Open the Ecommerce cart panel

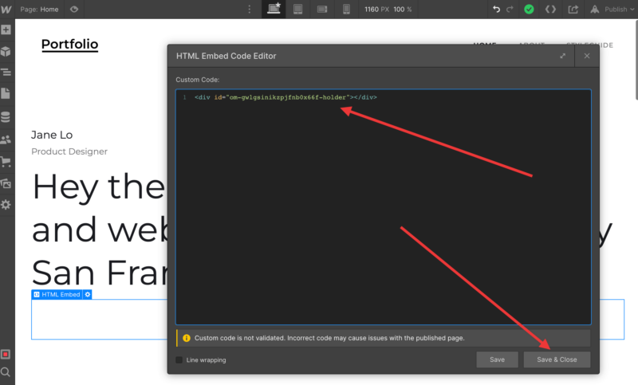6,161
